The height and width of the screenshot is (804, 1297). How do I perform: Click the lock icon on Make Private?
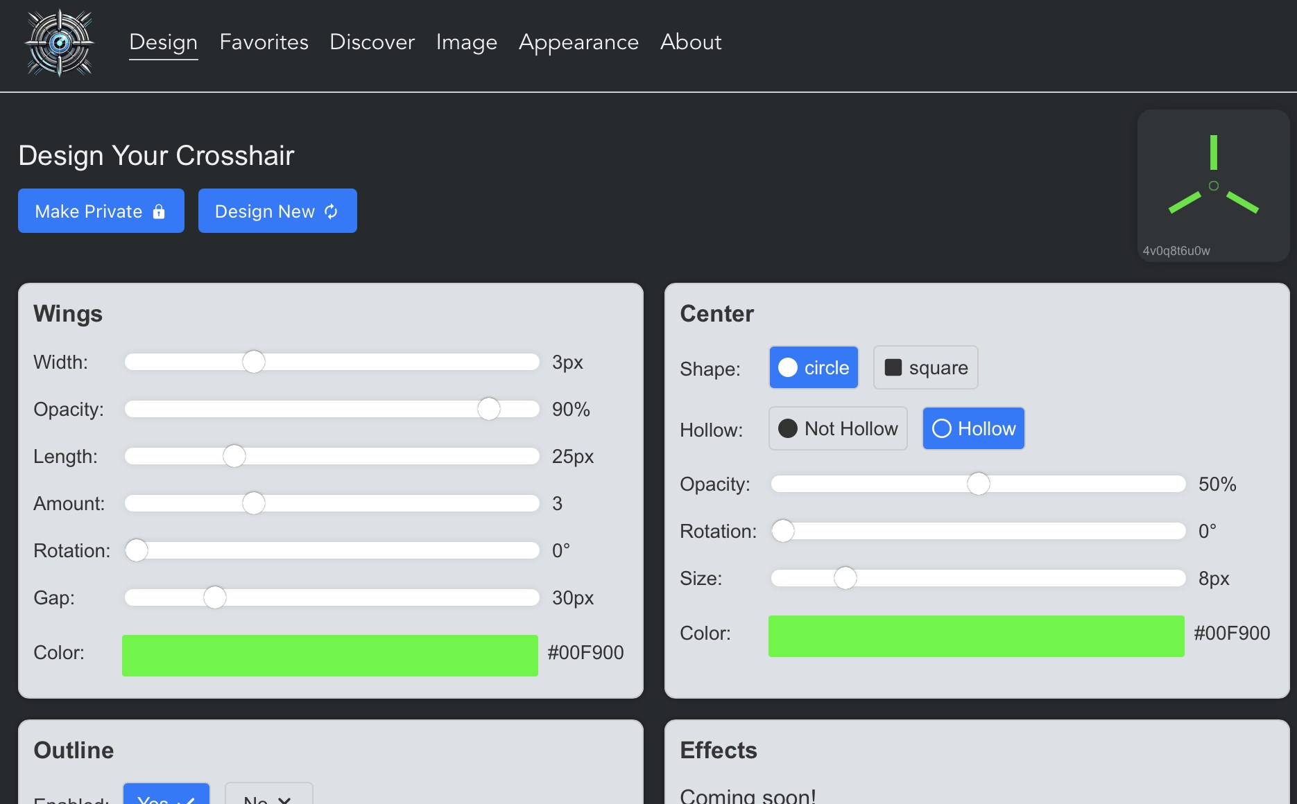coord(159,211)
